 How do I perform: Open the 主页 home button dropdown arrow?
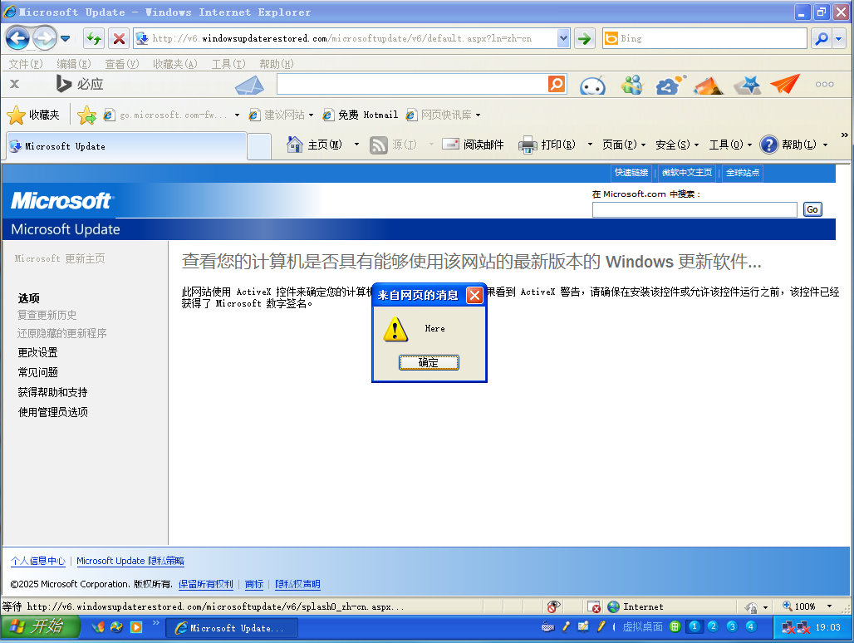pos(356,145)
